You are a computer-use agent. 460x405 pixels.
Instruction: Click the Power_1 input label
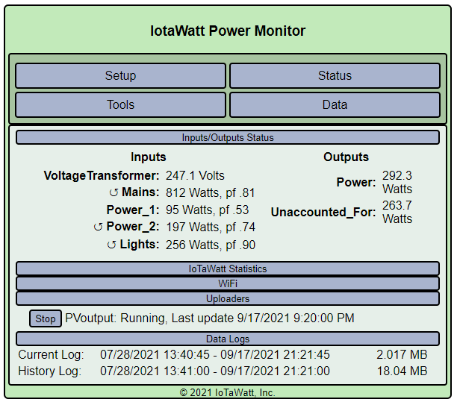pyautogui.click(x=133, y=210)
